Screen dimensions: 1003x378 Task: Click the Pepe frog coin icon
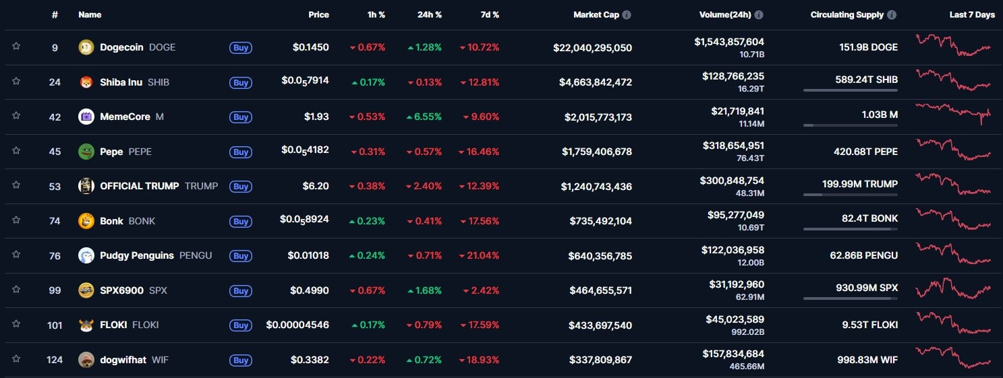coord(86,152)
